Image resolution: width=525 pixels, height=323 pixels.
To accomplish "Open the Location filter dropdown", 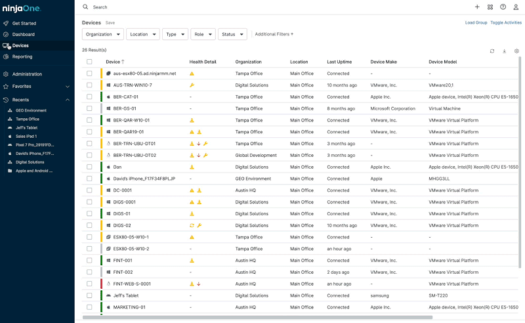I will click(x=143, y=34).
